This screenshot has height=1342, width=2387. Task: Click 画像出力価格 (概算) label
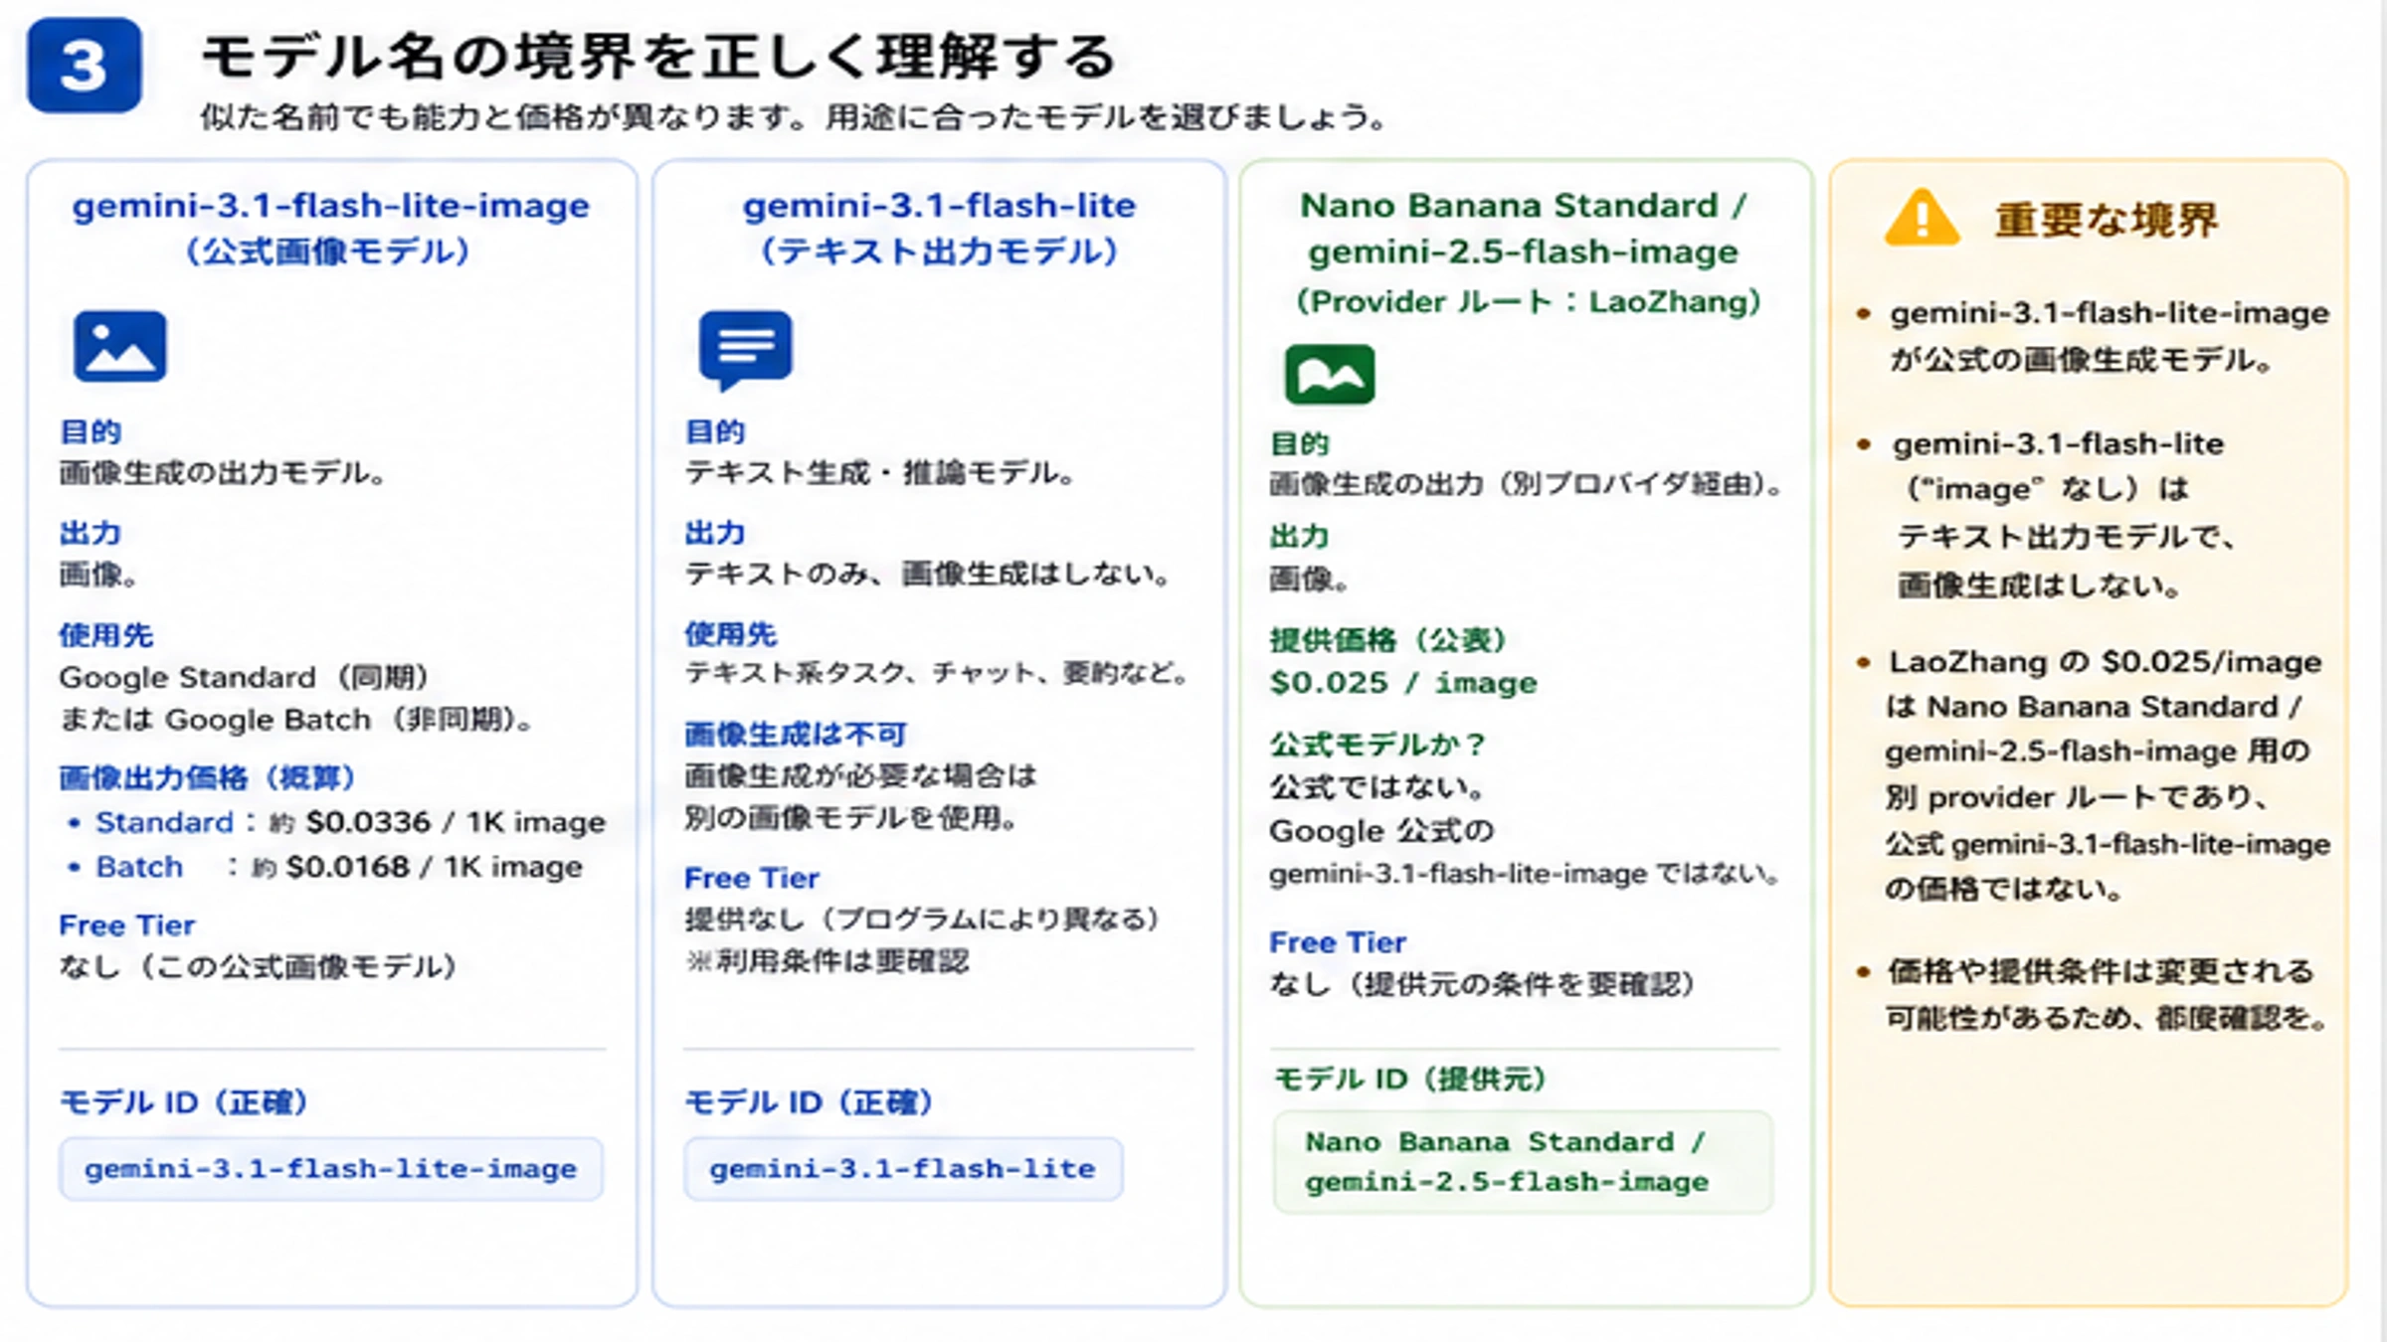point(207,777)
